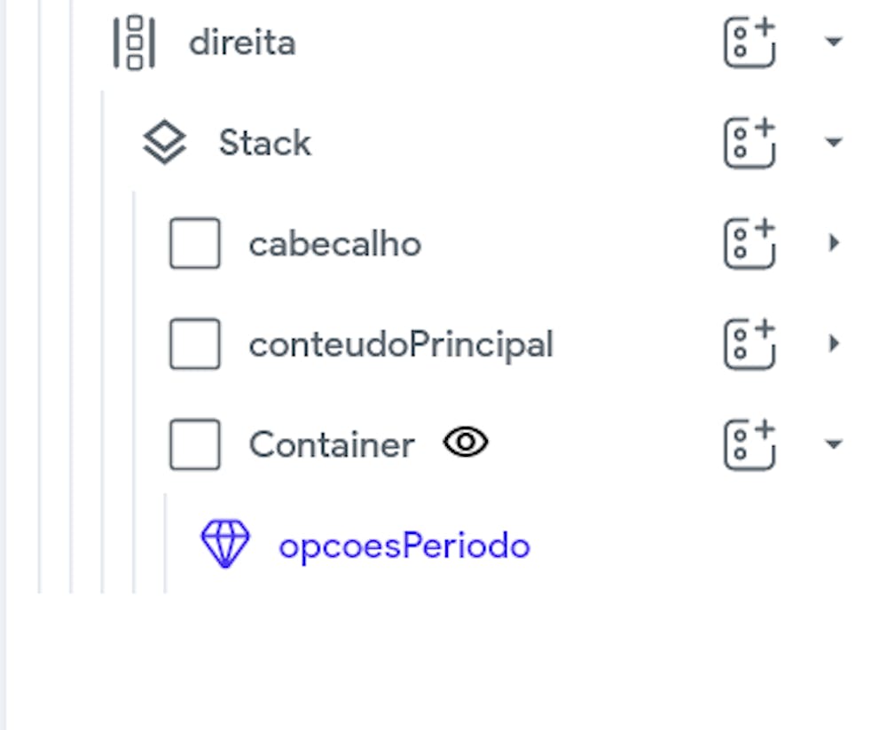Click the Container label text

(x=333, y=444)
